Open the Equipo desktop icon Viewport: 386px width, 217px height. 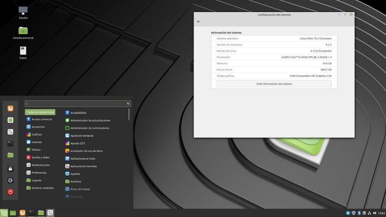(23, 12)
